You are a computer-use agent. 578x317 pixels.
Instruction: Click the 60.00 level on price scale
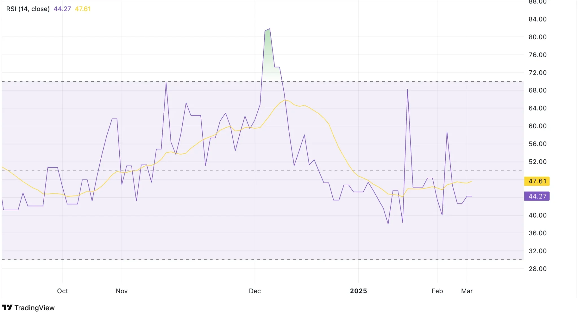click(x=537, y=126)
